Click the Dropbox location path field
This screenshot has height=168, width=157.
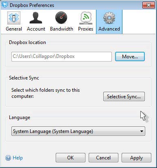pyautogui.click(x=61, y=57)
